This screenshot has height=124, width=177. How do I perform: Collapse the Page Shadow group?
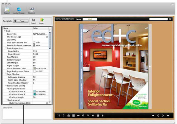[x=6, y=74]
